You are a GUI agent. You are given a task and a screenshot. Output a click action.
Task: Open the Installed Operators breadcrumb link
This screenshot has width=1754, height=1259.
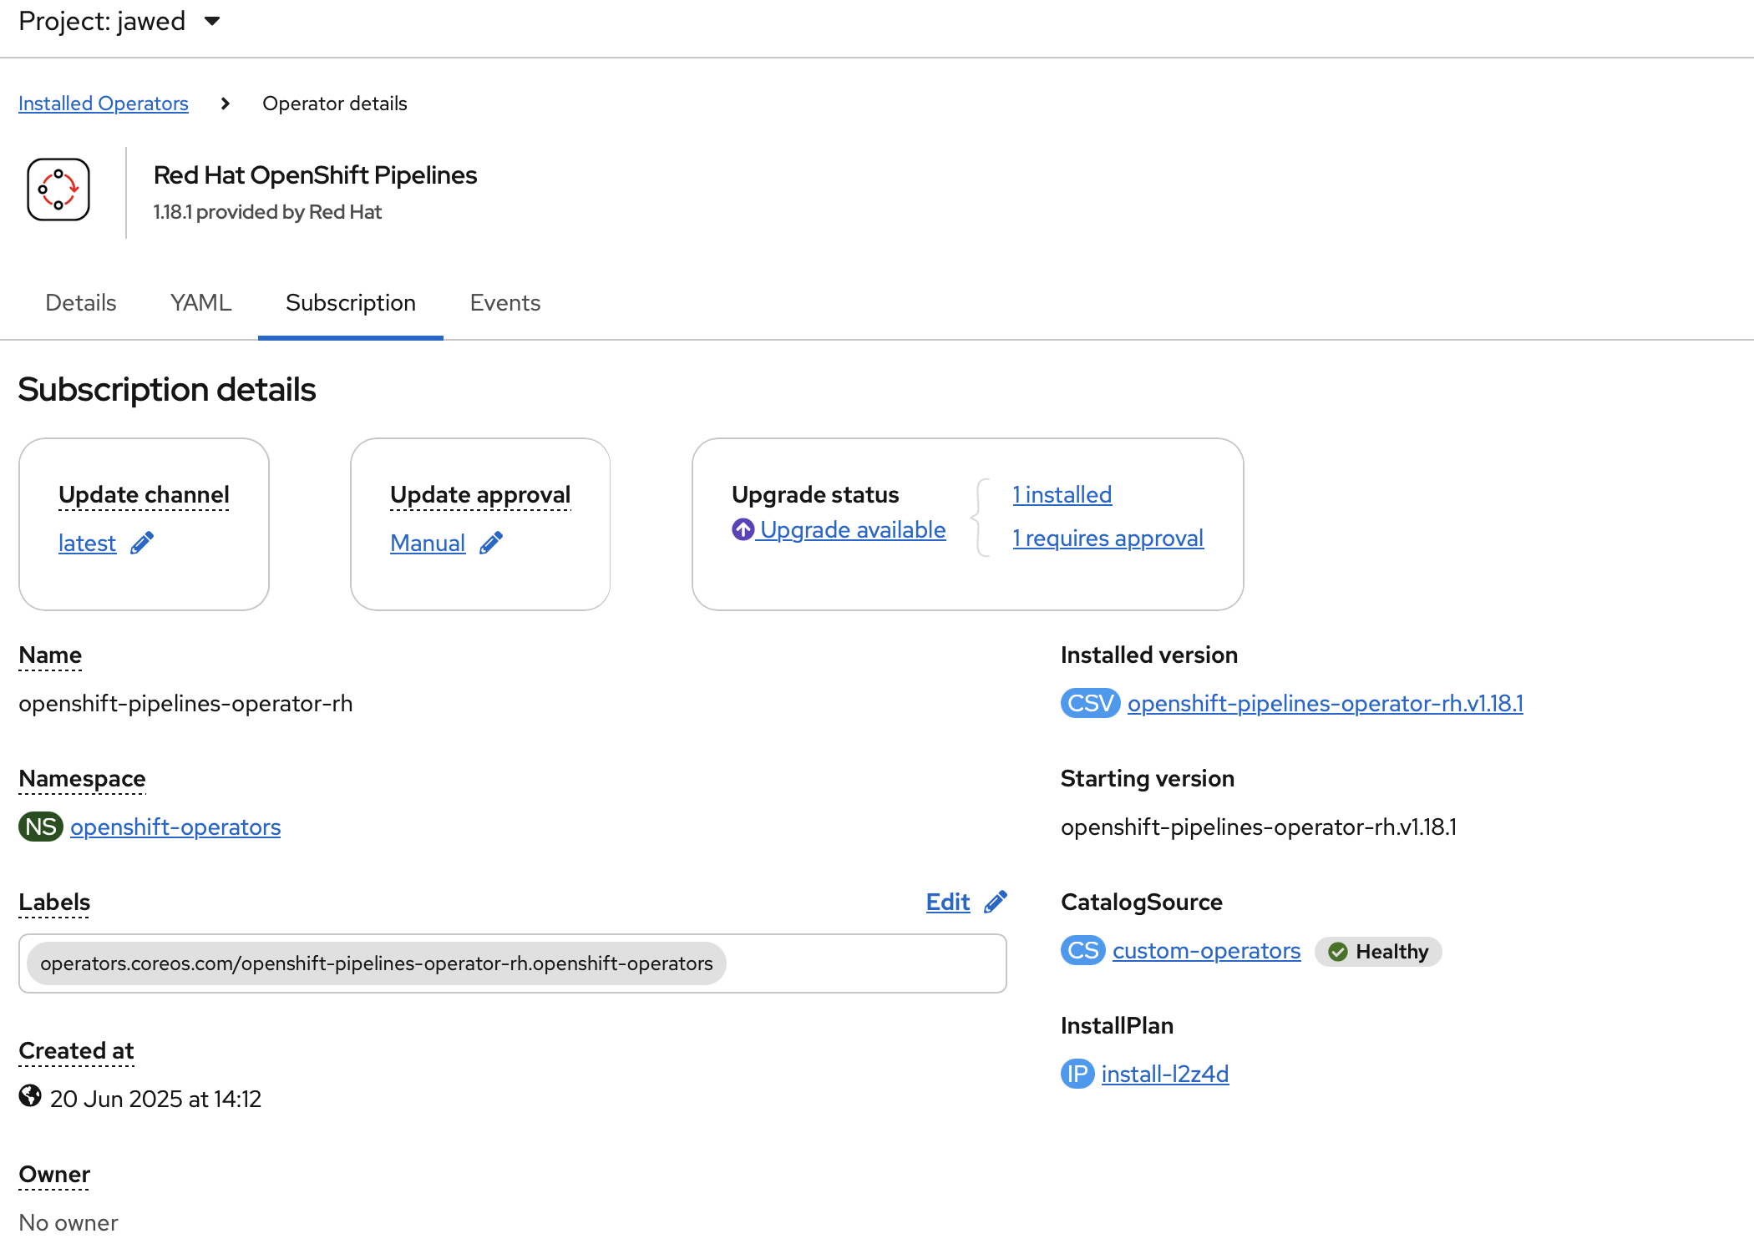(x=104, y=104)
